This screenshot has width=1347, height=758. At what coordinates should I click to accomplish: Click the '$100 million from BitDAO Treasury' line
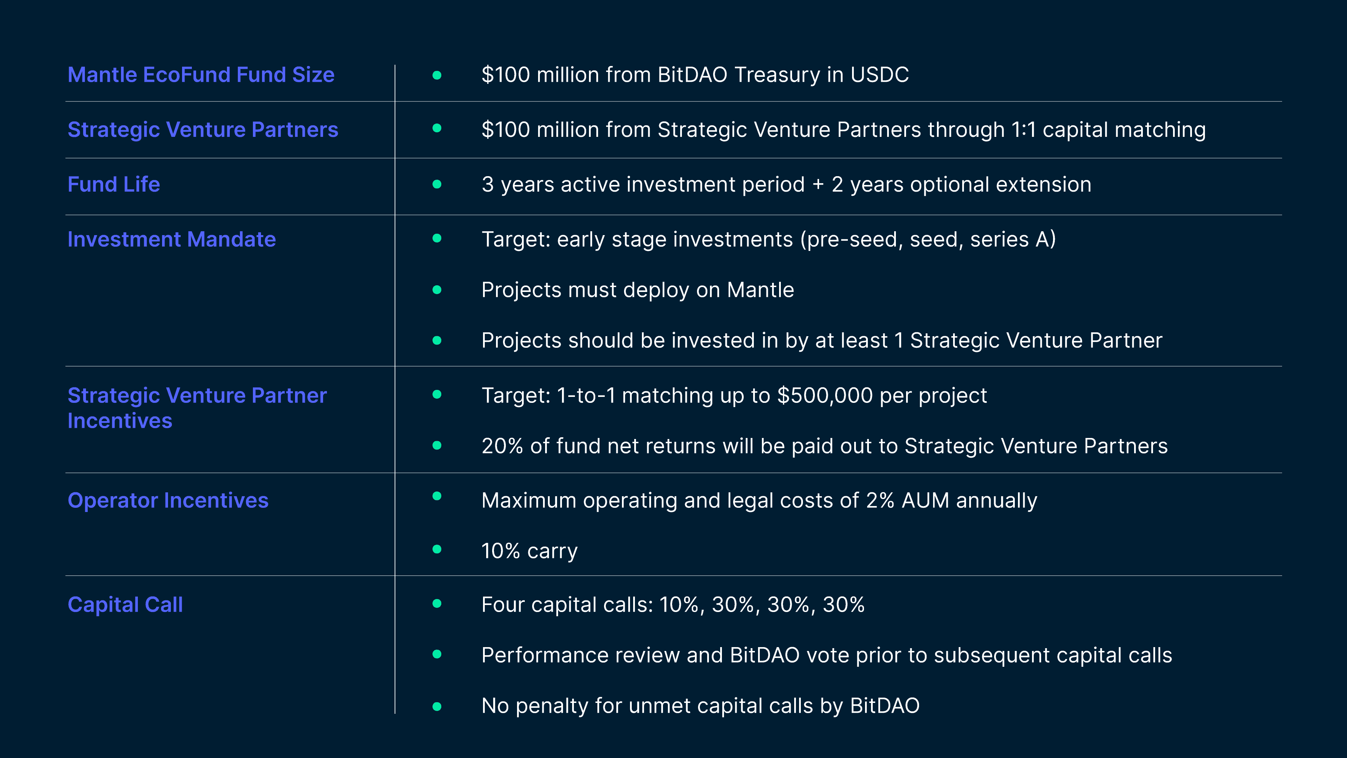(x=695, y=75)
